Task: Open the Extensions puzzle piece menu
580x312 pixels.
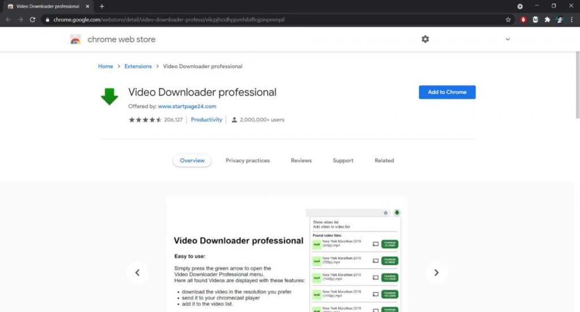Action: click(548, 20)
